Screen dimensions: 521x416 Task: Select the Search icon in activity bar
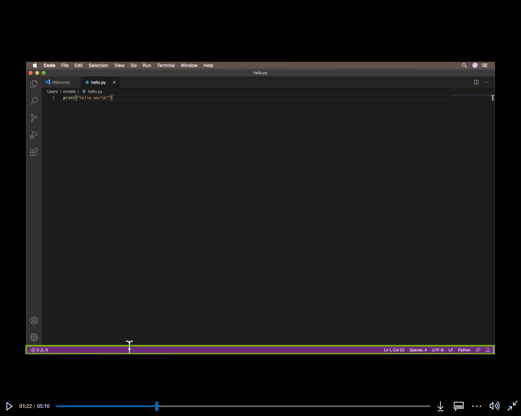tap(34, 101)
